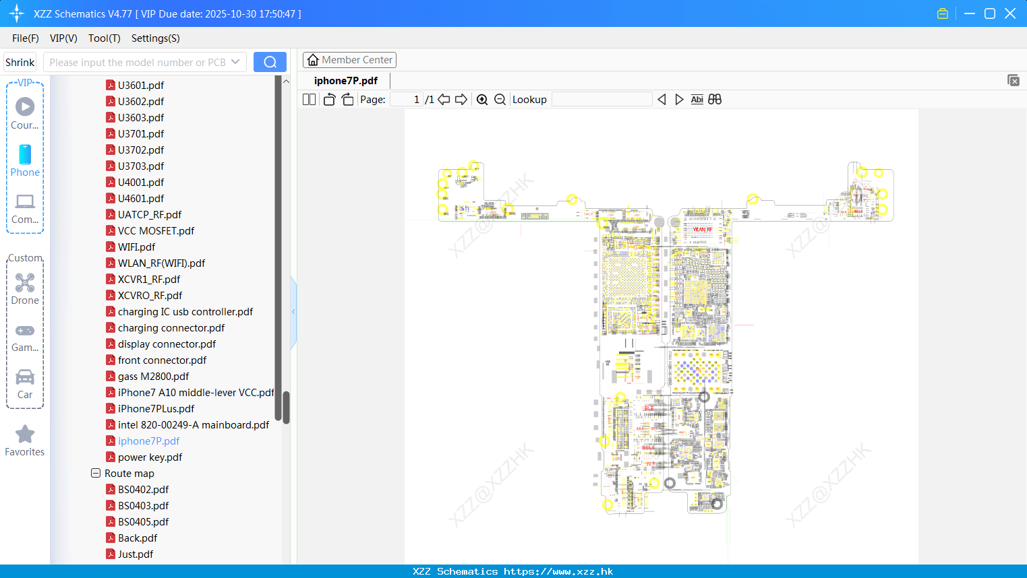The width and height of the screenshot is (1027, 578).
Task: Rotate the page counterclockwise
Action: click(329, 99)
